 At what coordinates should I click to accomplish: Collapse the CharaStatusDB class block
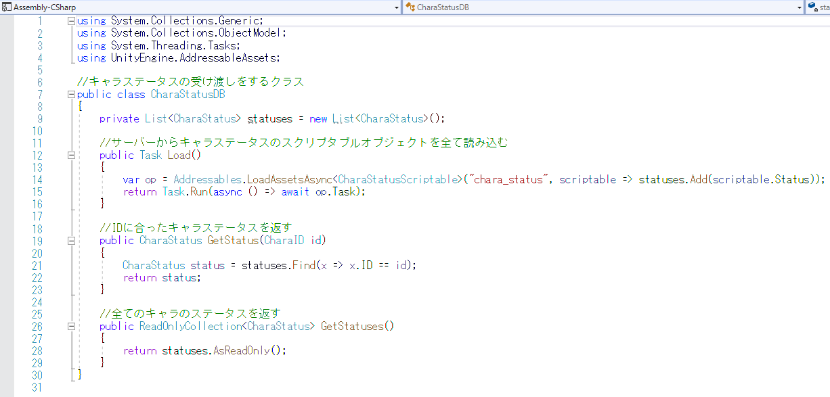point(71,94)
